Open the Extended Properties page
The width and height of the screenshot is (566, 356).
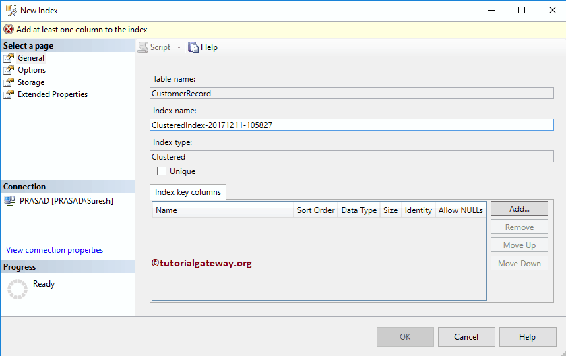click(x=53, y=94)
